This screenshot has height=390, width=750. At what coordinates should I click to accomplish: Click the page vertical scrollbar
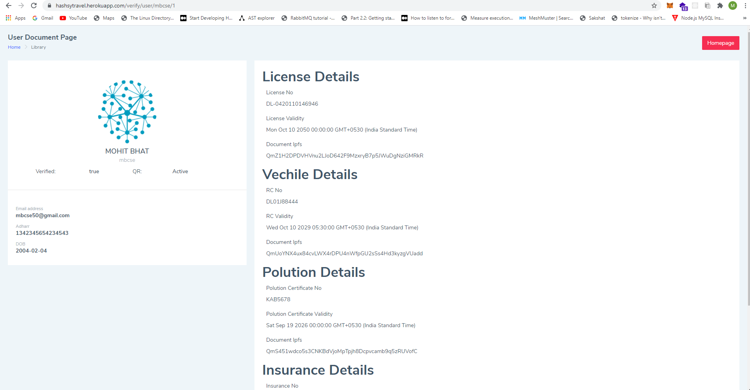748,169
